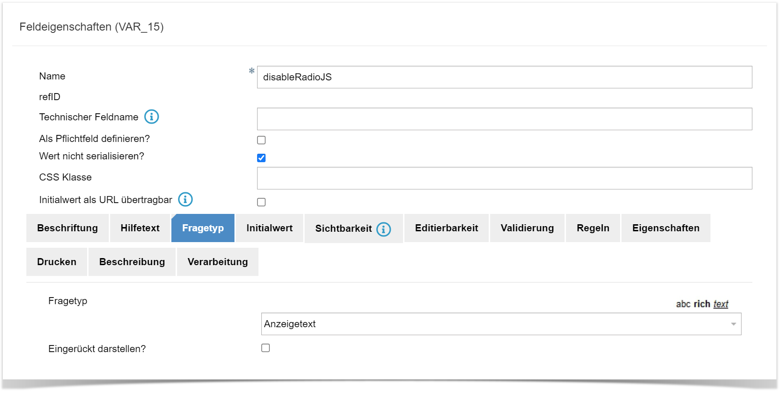Screen dimensions: 783x393
Task: Switch to the Beschriftung tab
Action: tap(67, 228)
